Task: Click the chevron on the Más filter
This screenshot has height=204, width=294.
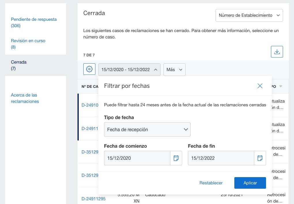Action: [x=180, y=70]
